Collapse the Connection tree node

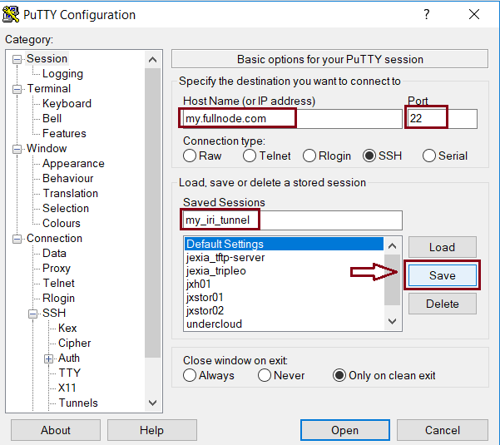17,239
